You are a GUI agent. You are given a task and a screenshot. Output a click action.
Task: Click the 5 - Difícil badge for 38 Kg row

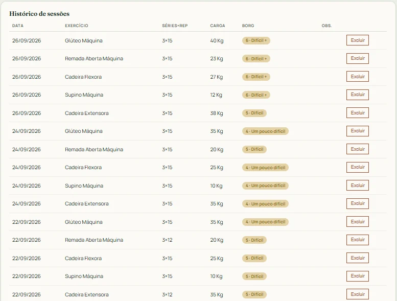(x=254, y=113)
